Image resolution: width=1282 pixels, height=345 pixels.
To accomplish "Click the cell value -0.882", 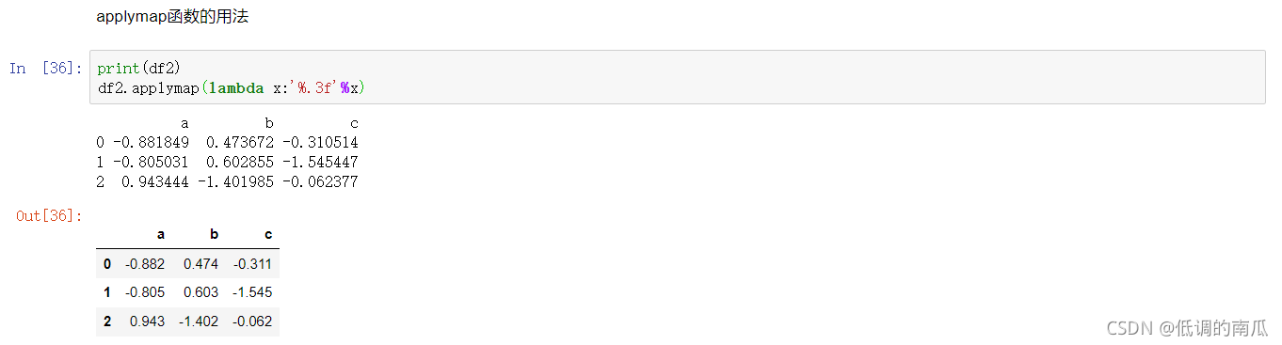I will 145,264.
